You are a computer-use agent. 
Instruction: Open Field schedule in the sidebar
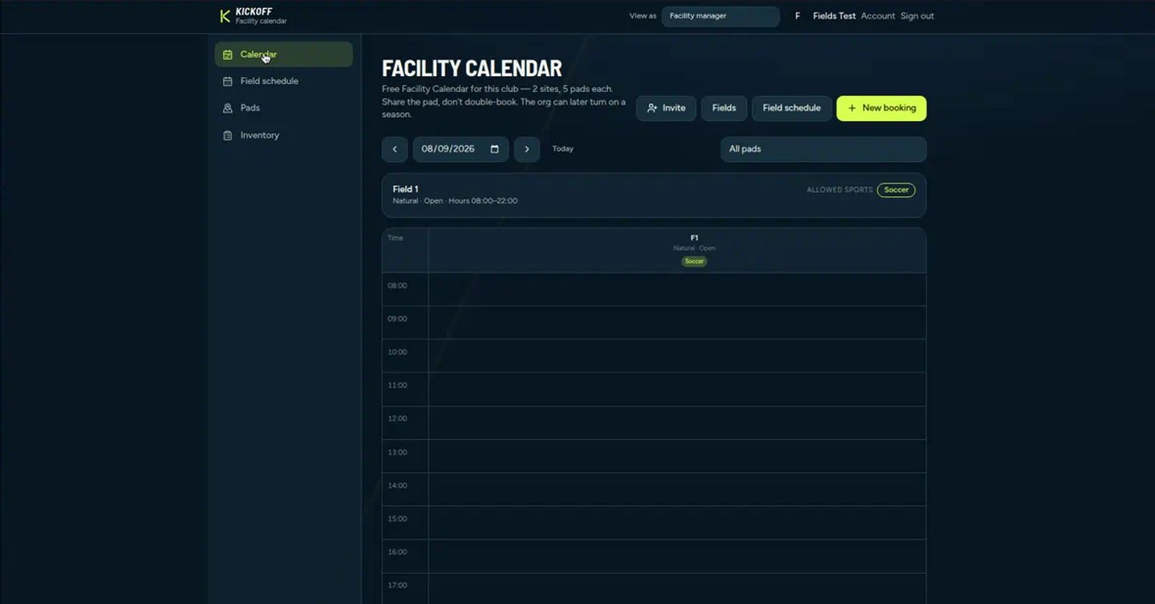pos(284,81)
